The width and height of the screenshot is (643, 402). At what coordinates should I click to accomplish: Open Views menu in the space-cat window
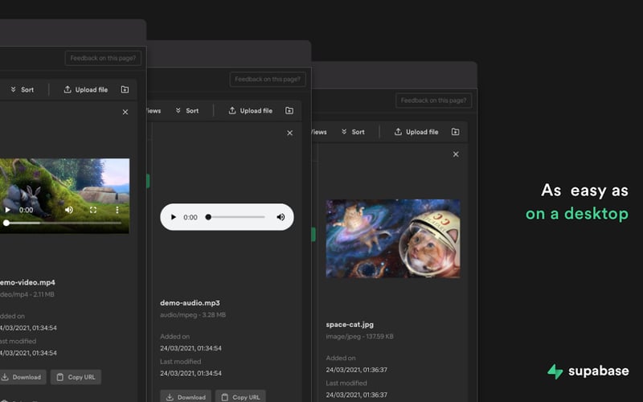pos(319,132)
